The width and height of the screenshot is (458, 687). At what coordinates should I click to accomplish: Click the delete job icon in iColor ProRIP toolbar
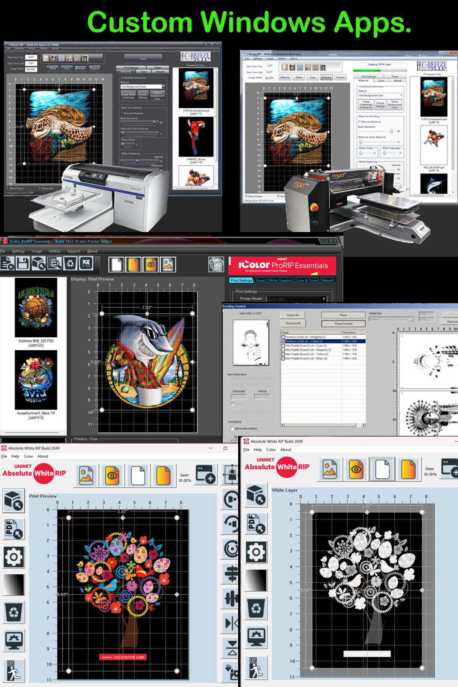click(7, 264)
